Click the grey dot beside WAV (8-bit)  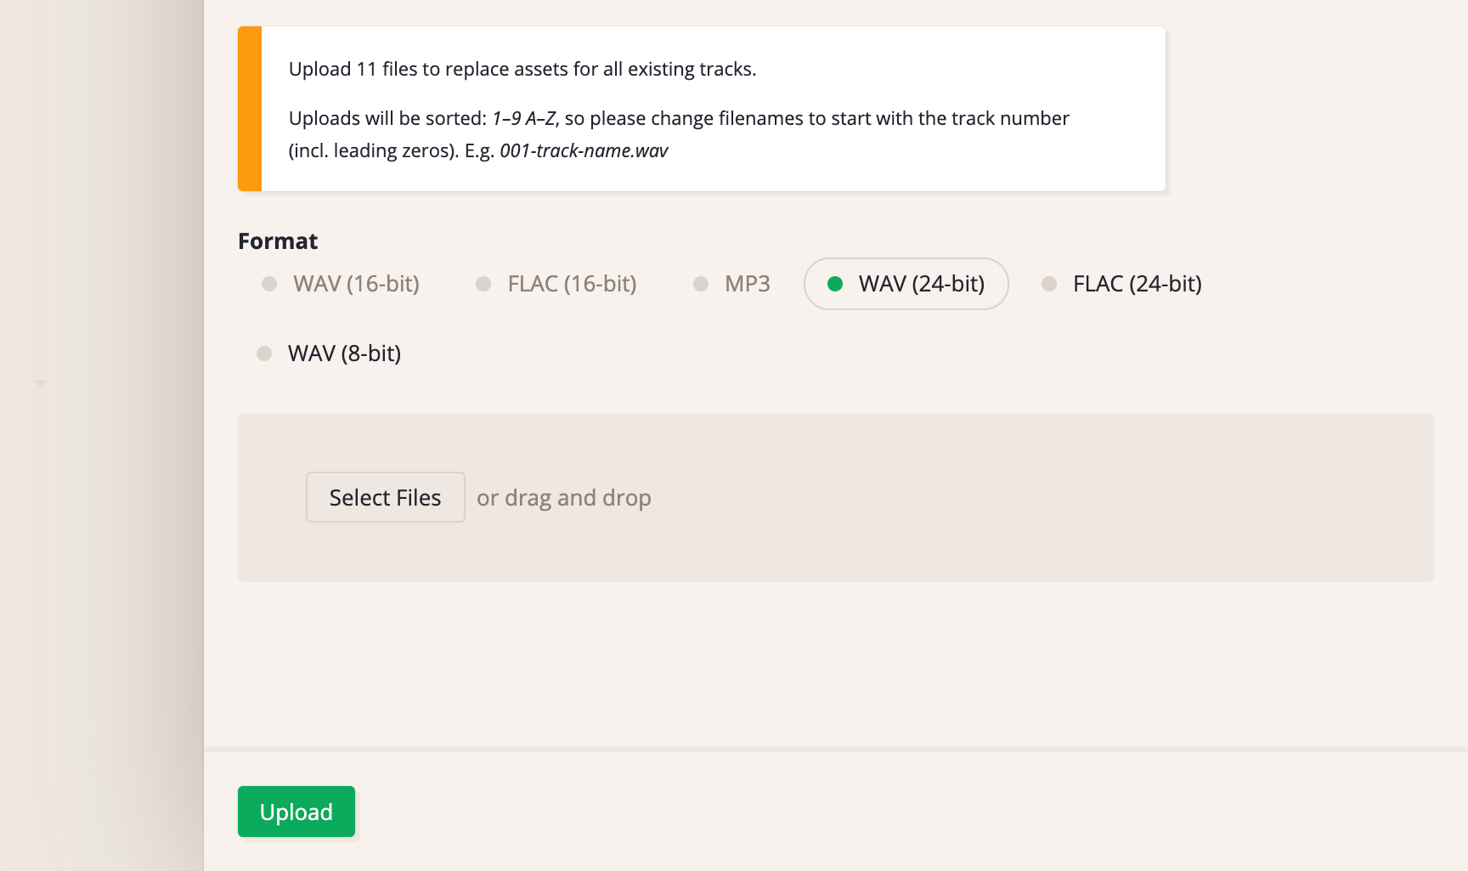pyautogui.click(x=264, y=353)
